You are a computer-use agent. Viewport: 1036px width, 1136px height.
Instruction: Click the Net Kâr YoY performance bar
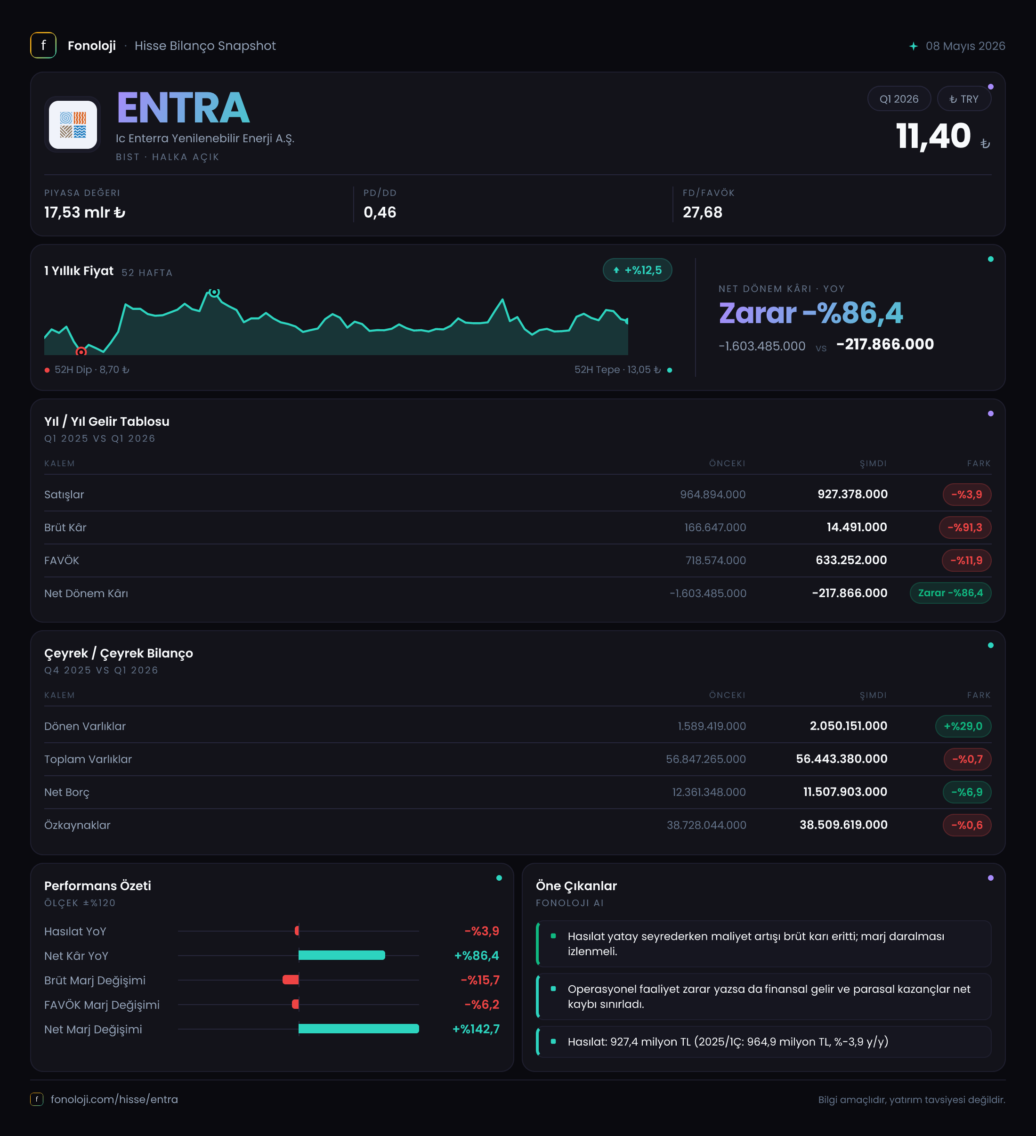point(341,955)
